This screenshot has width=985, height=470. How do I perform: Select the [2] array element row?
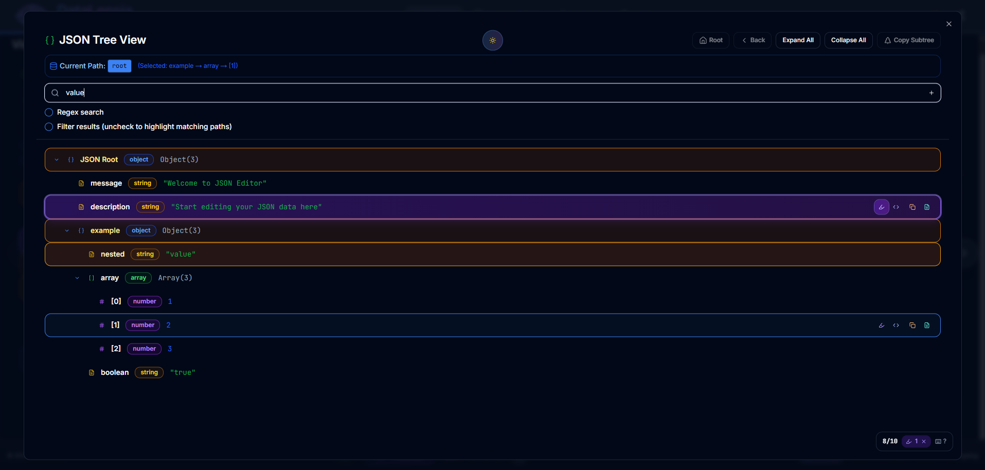point(493,349)
